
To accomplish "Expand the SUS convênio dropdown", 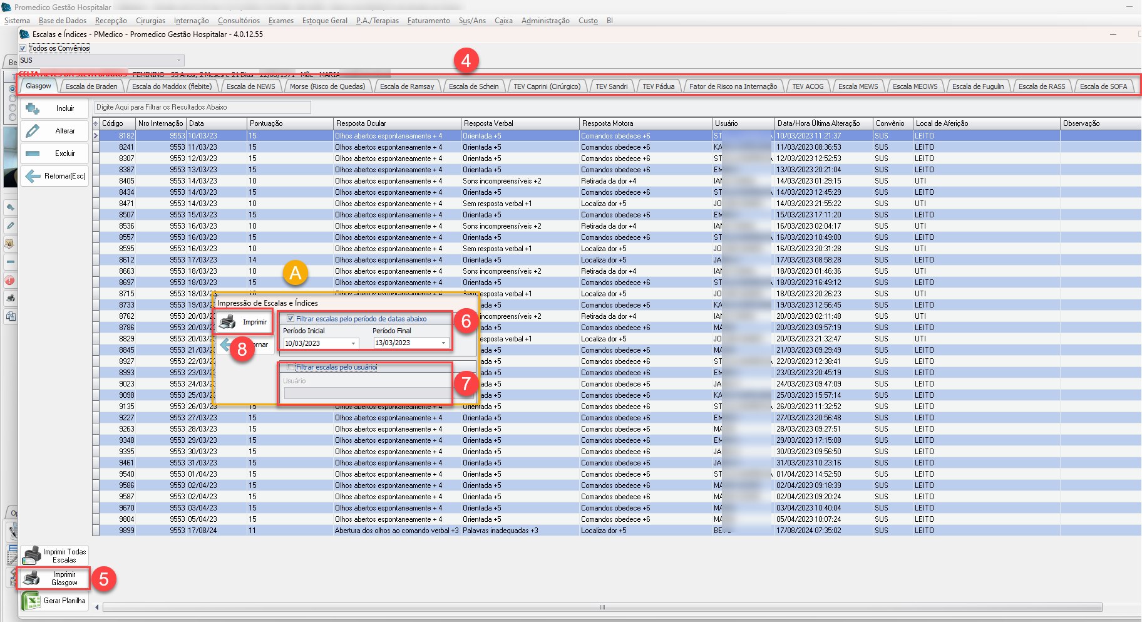I will point(178,61).
